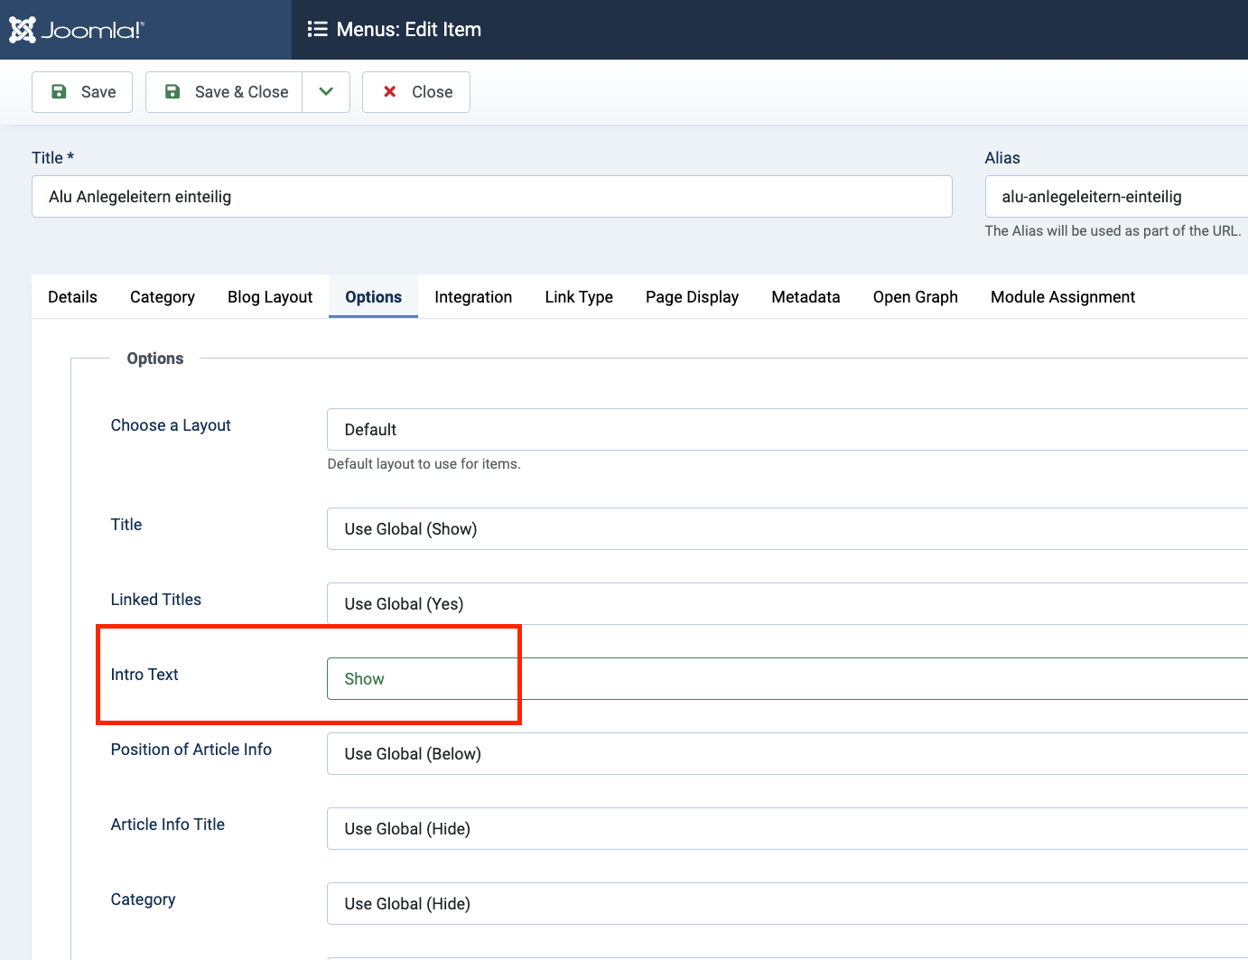Open the Category tab

[x=163, y=297]
